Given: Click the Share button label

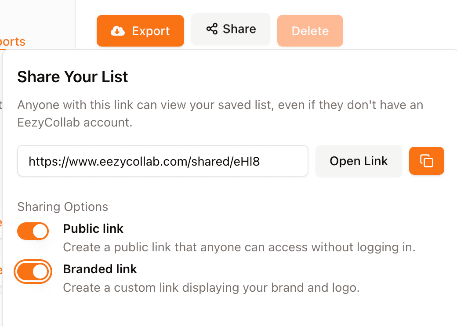Looking at the screenshot, I should click(239, 29).
